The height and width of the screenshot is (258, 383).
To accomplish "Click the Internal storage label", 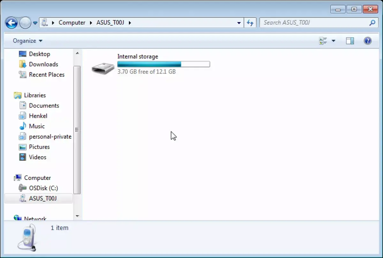I will [138, 56].
